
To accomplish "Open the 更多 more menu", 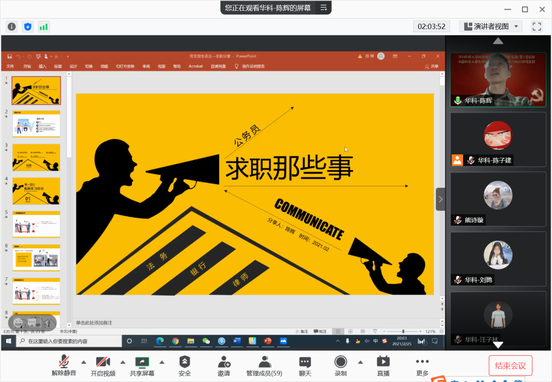I will tap(422, 366).
